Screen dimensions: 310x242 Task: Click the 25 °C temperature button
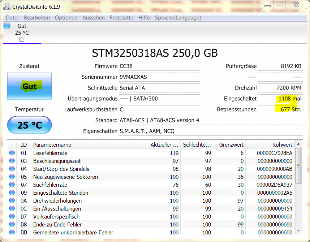click(30, 125)
